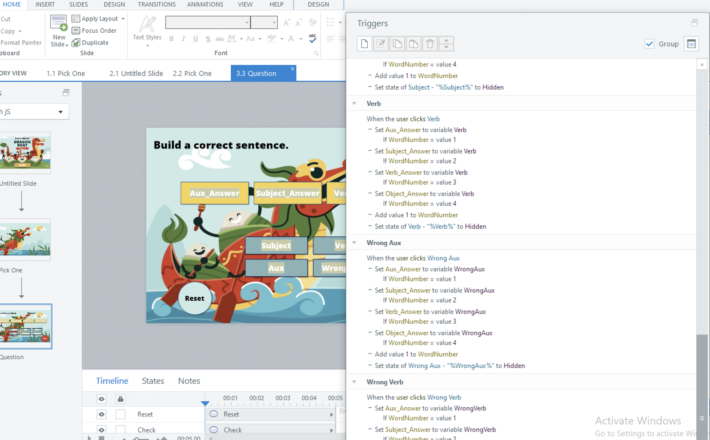The width and height of the screenshot is (710, 440).
Task: Undock the Triggers panel
Action: 694,23
